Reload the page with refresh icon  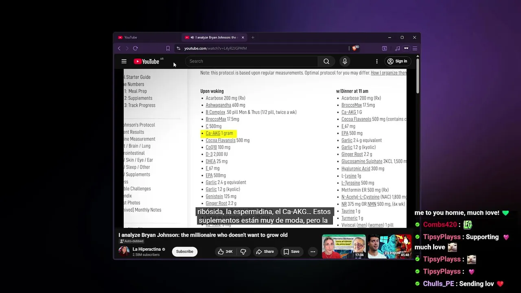coord(136,48)
